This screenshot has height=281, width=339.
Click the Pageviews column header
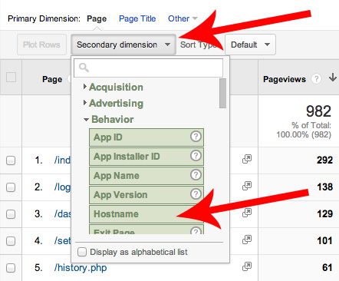click(x=285, y=79)
